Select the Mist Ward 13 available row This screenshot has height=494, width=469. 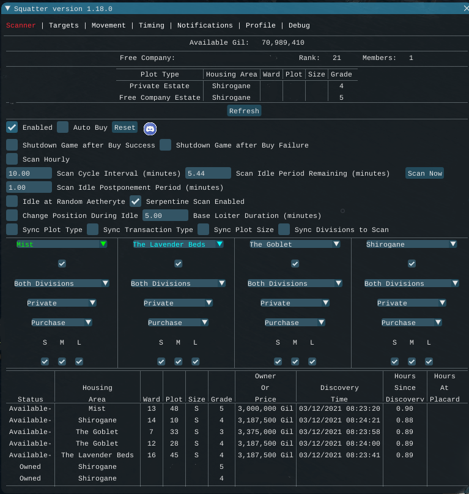coord(97,408)
